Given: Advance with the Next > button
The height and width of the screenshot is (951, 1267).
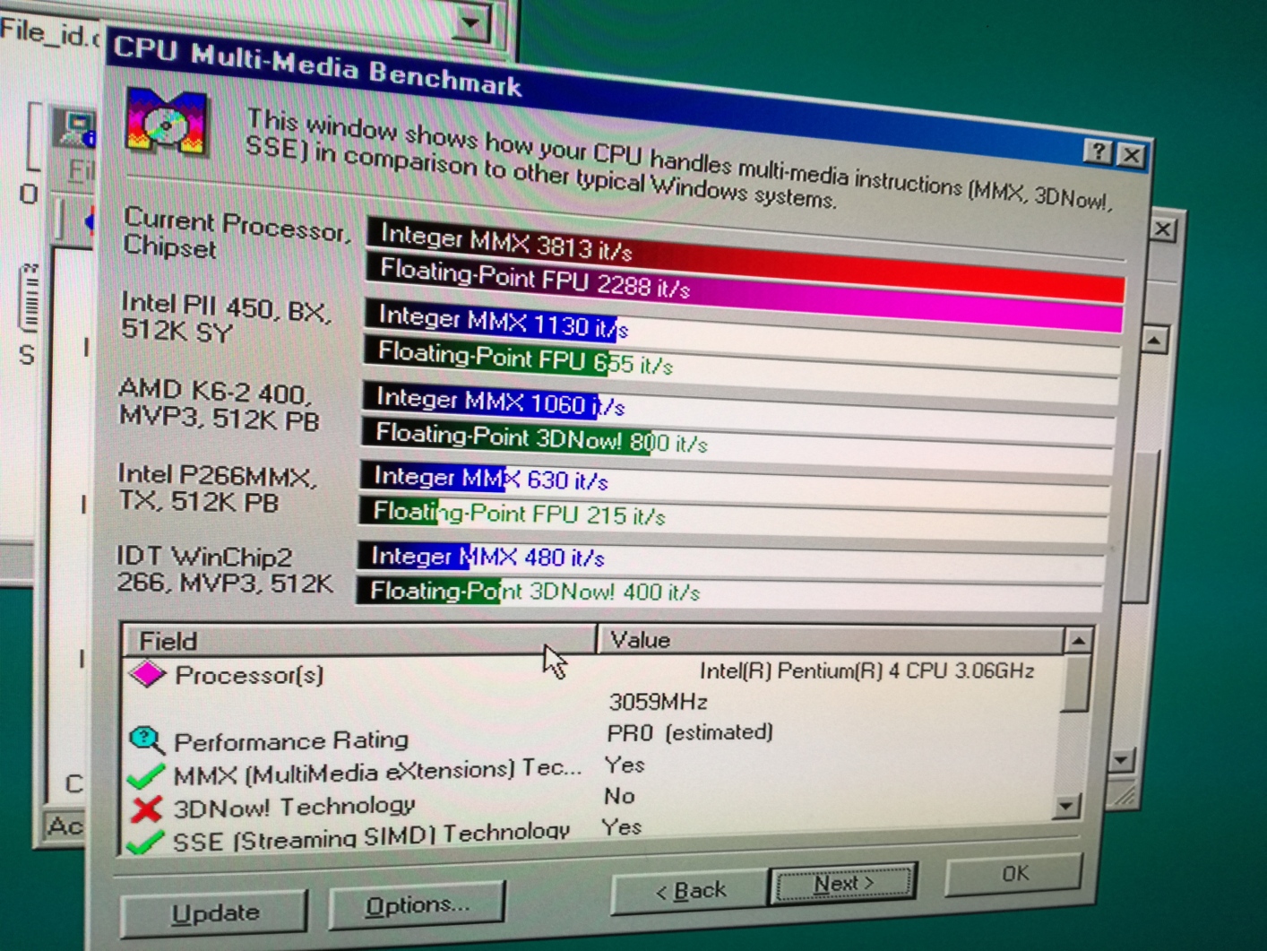Looking at the screenshot, I should tap(843, 884).
